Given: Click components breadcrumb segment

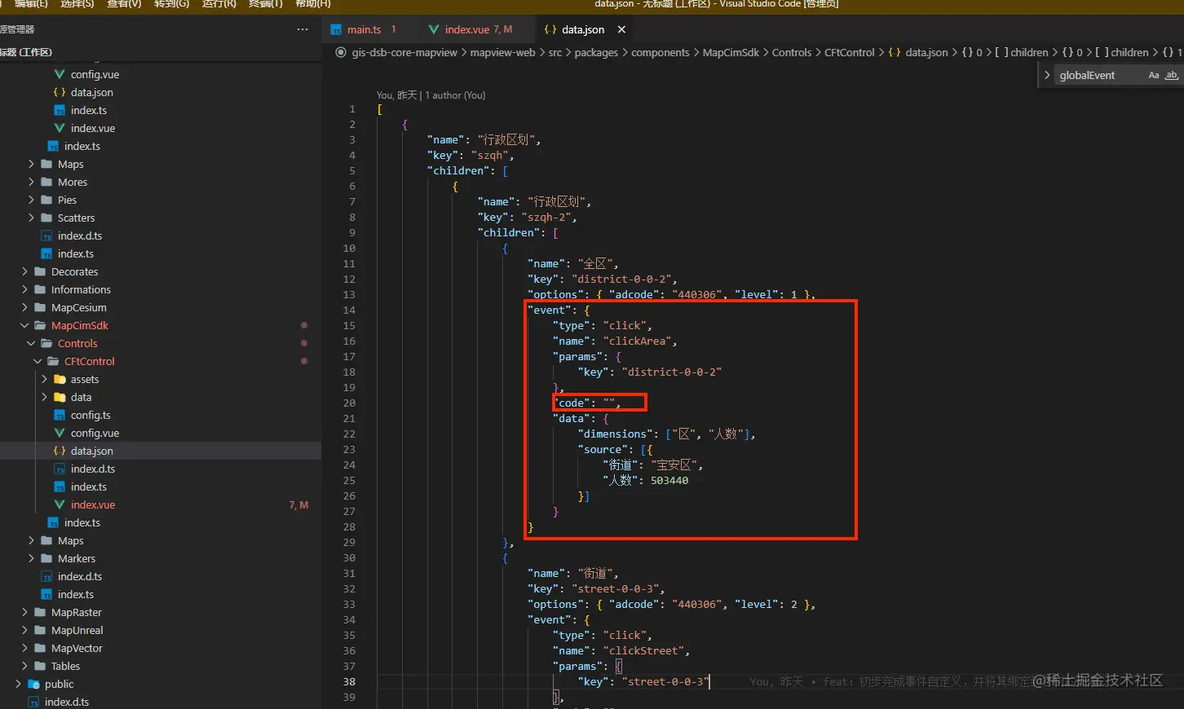Looking at the screenshot, I should pos(660,52).
